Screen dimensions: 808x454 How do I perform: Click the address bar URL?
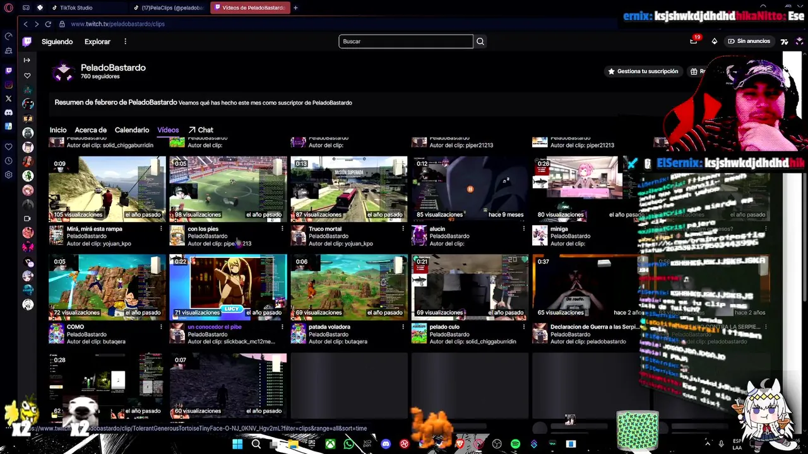[117, 24]
